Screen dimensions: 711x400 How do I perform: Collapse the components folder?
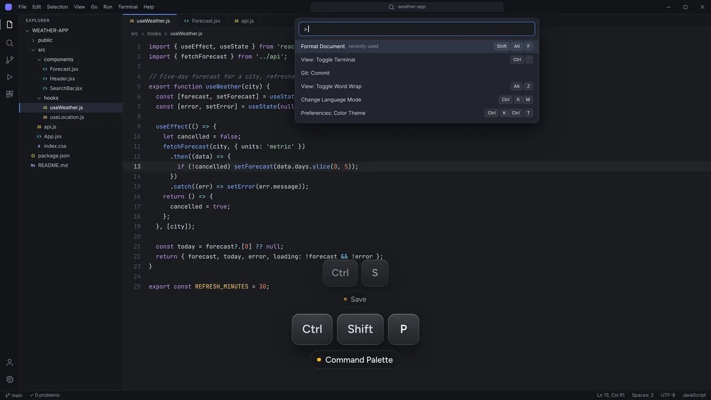pyautogui.click(x=71, y=59)
